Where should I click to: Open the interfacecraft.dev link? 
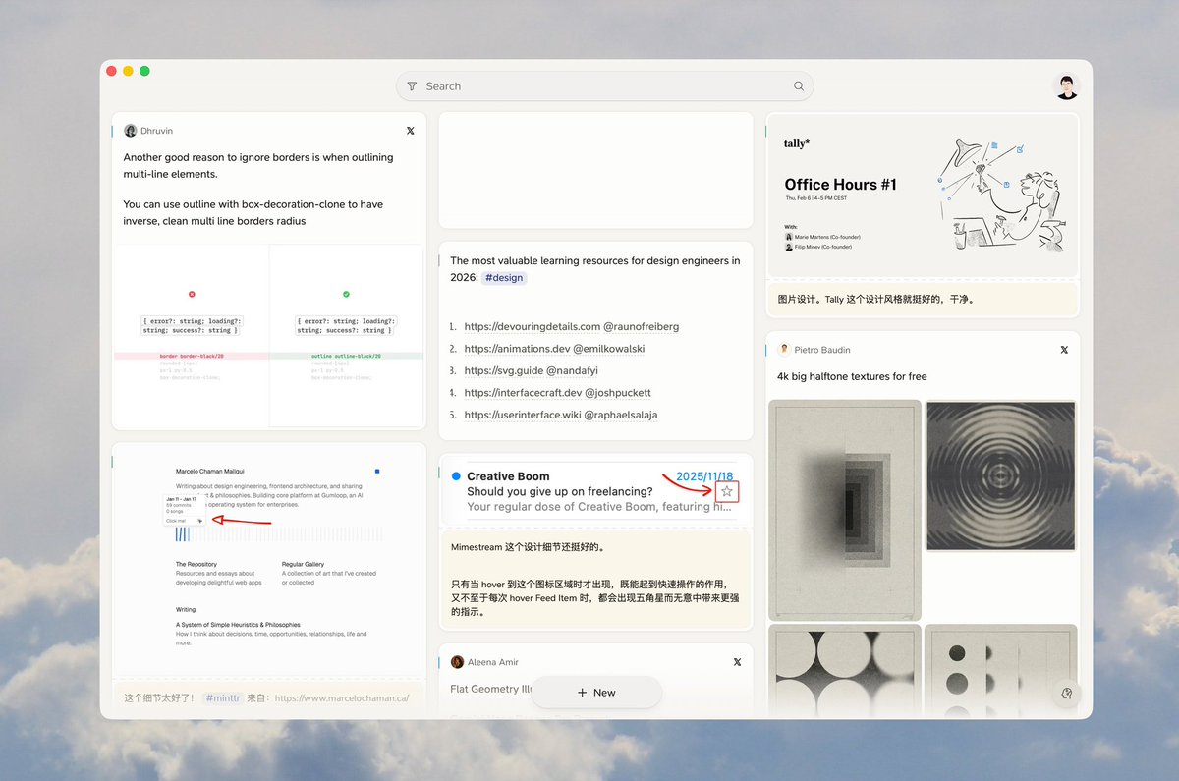coord(523,393)
